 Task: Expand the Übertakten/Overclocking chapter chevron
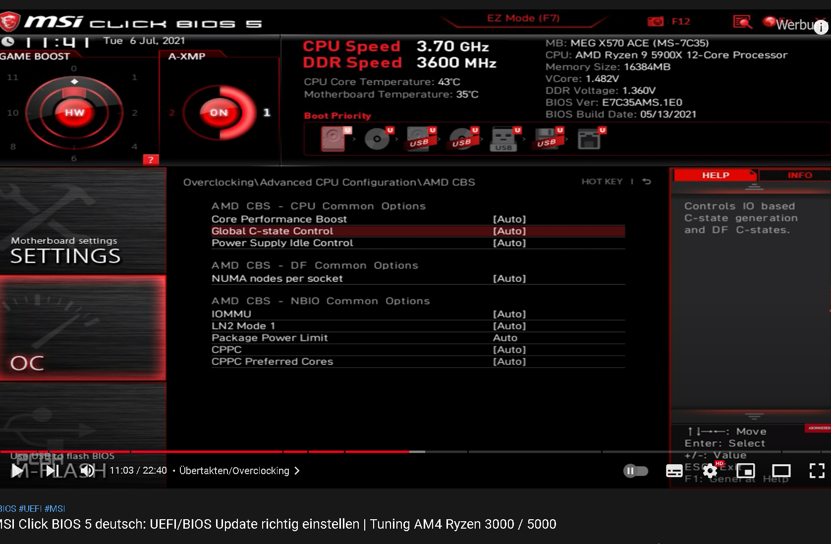coord(297,471)
